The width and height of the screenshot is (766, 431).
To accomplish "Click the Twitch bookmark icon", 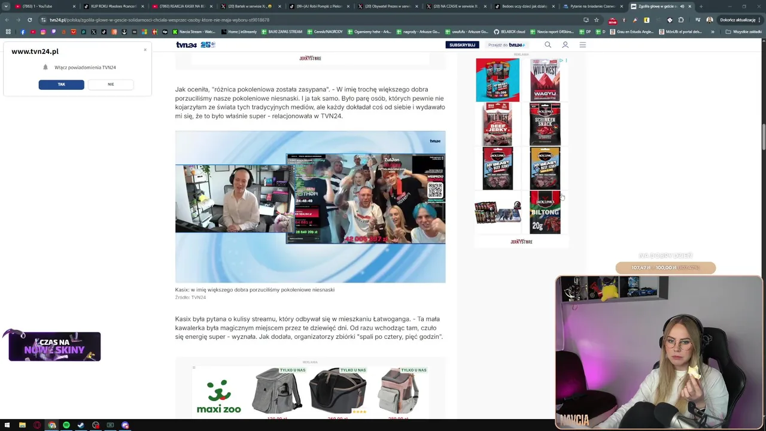I will tap(53, 32).
